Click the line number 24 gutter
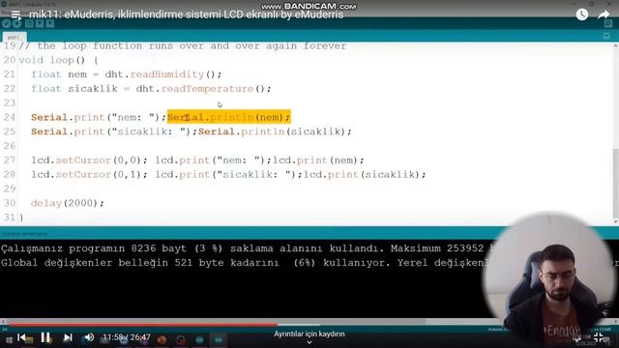619x348 pixels. (x=10, y=117)
